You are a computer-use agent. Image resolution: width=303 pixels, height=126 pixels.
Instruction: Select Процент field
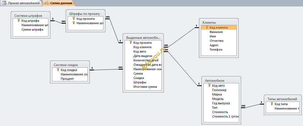click(x=70, y=79)
